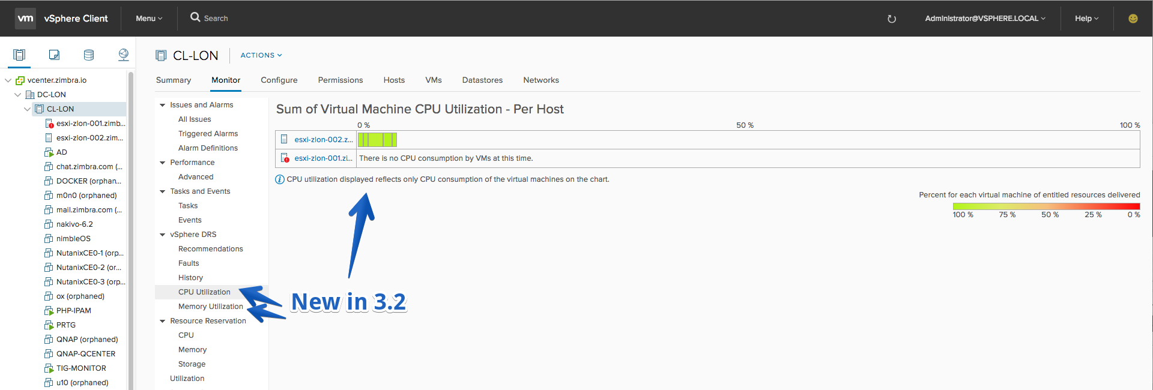Select the Monitor tab
The height and width of the screenshot is (390, 1153).
pyautogui.click(x=226, y=80)
